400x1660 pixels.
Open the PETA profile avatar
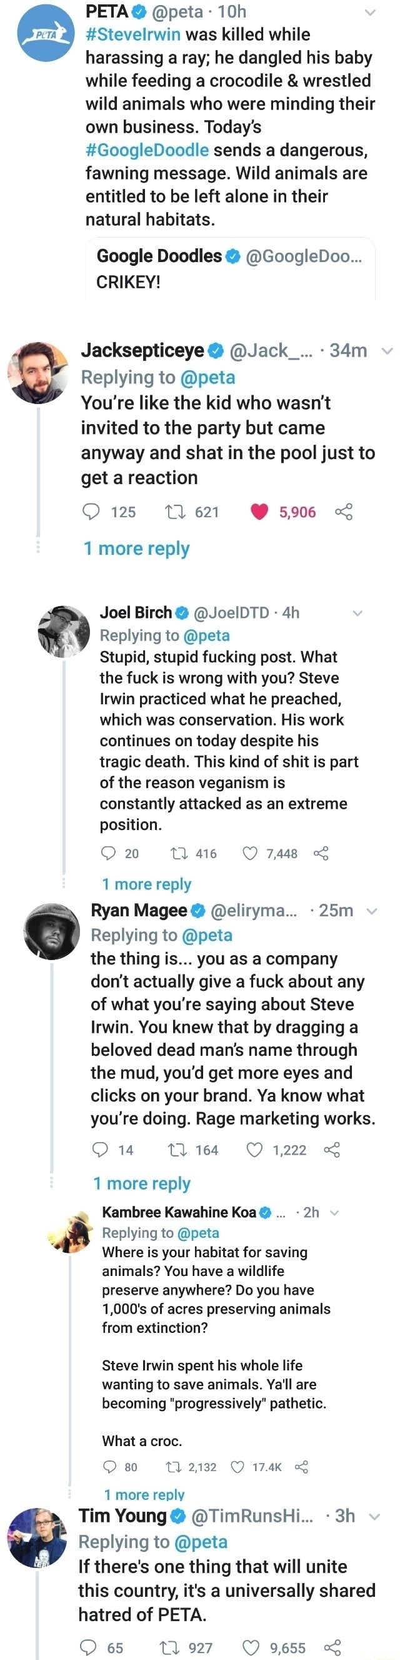pyautogui.click(x=45, y=33)
